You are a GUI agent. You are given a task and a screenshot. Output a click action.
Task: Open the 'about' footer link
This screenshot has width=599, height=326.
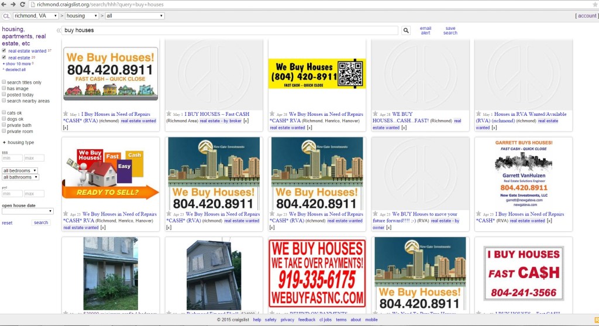click(x=356, y=320)
